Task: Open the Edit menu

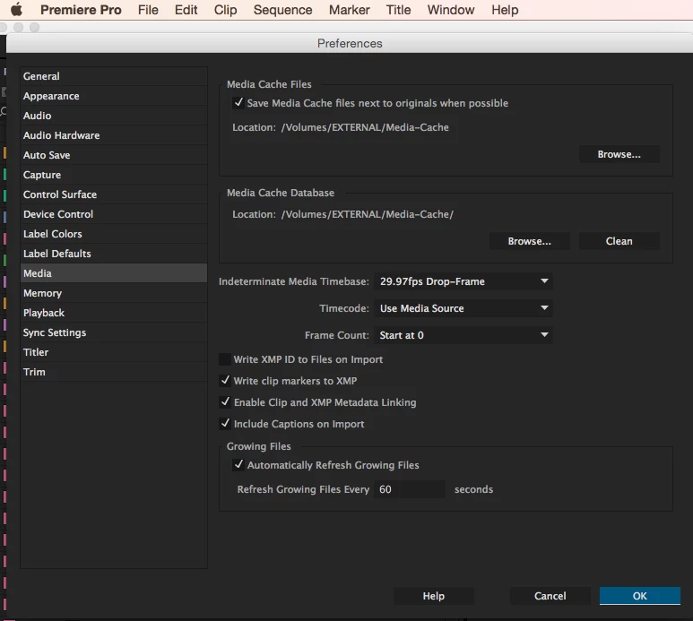Action: [x=186, y=10]
